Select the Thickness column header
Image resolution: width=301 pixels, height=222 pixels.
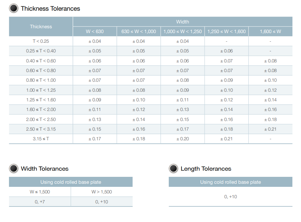pos(41,27)
